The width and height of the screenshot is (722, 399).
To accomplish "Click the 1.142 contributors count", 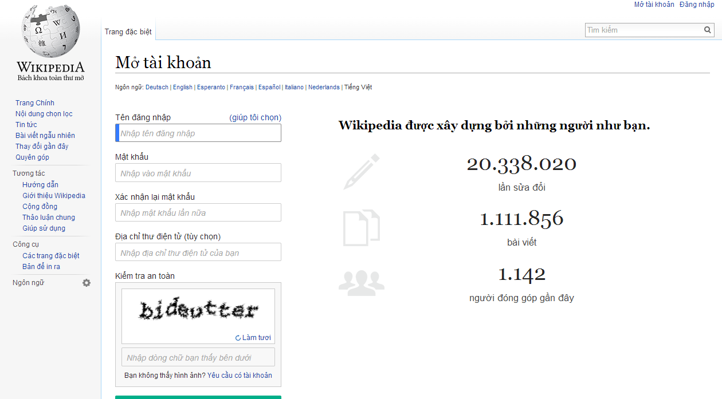I will 521,274.
